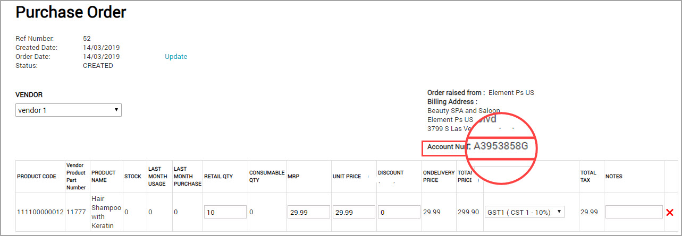
Task: Click the PRODUCT CODE column header
Action: click(x=37, y=177)
